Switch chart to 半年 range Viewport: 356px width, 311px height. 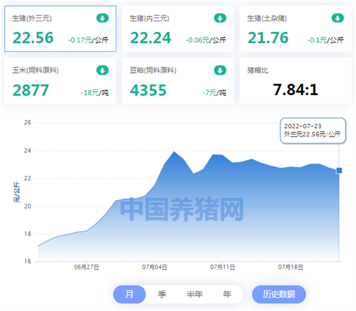[x=195, y=294]
